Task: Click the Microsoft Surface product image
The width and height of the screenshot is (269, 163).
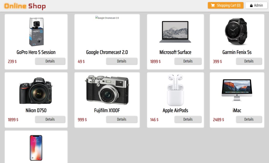Action: [175, 31]
